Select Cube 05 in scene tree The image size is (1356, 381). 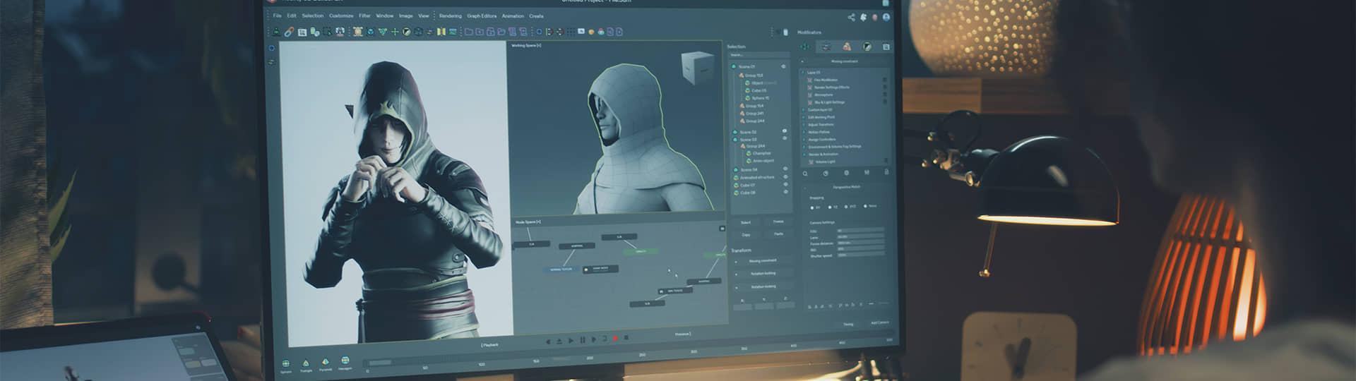759,90
